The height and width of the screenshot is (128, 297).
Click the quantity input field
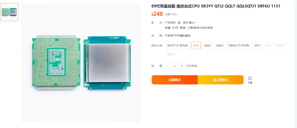pos(175,66)
